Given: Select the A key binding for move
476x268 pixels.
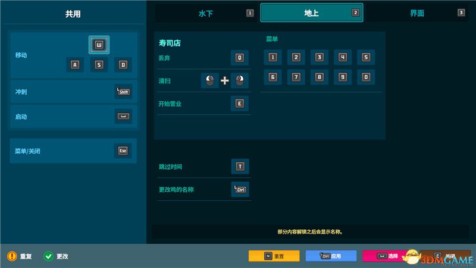Looking at the screenshot, I should pos(75,64).
